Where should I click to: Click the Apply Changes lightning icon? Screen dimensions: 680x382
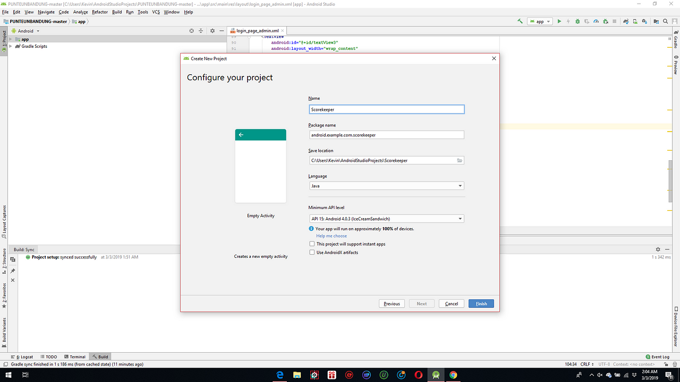[568, 21]
